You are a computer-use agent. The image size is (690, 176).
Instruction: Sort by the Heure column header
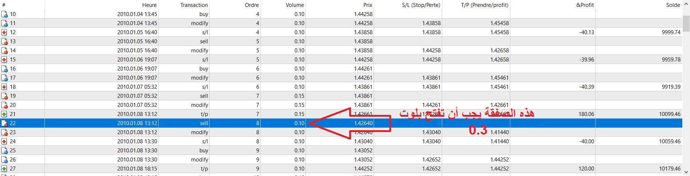tap(149, 5)
